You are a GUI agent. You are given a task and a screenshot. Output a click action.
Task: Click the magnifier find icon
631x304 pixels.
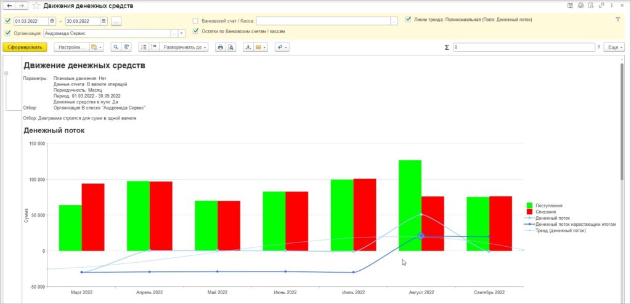[116, 47]
